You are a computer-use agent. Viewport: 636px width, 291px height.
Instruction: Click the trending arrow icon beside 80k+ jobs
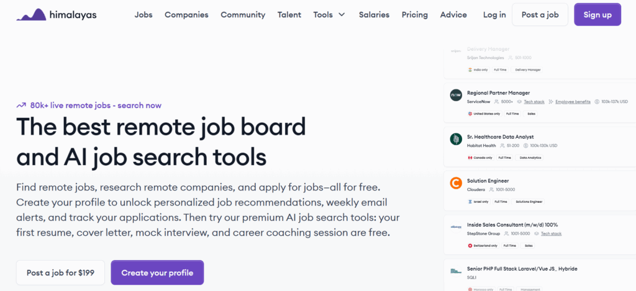pos(21,105)
